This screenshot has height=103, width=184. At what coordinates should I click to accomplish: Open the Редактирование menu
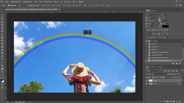pos(16,2)
